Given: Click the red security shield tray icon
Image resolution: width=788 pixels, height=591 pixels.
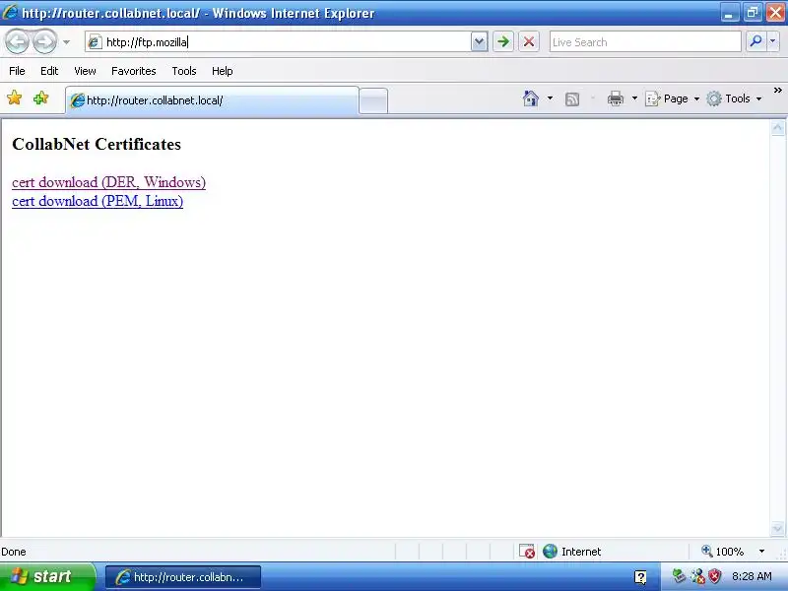Looking at the screenshot, I should [x=715, y=576].
